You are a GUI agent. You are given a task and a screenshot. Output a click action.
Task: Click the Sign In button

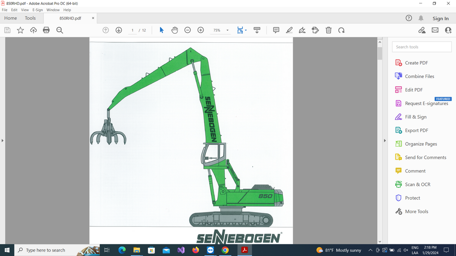coord(440,18)
